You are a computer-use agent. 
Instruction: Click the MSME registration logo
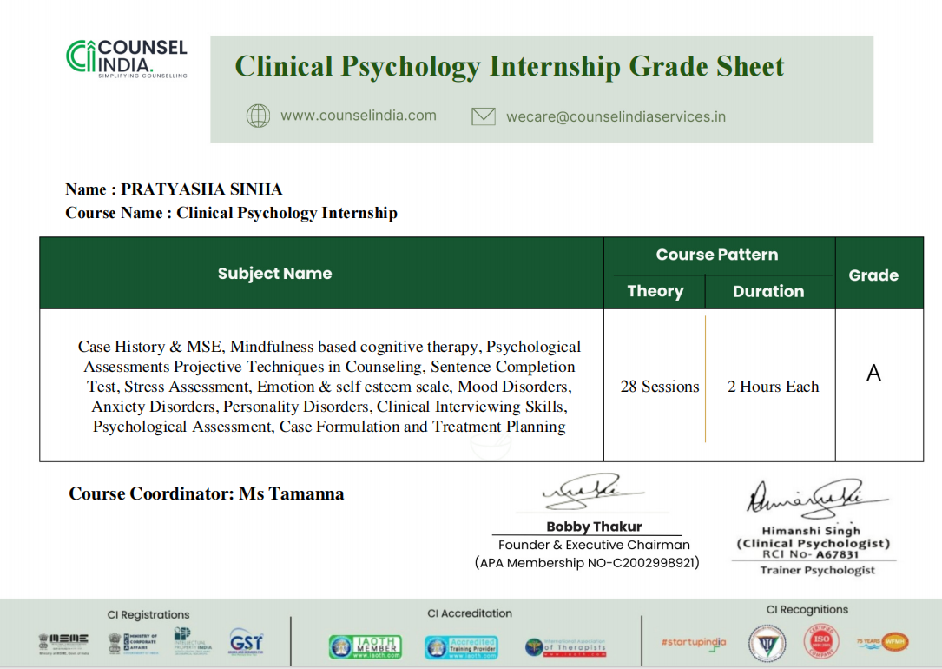click(63, 643)
